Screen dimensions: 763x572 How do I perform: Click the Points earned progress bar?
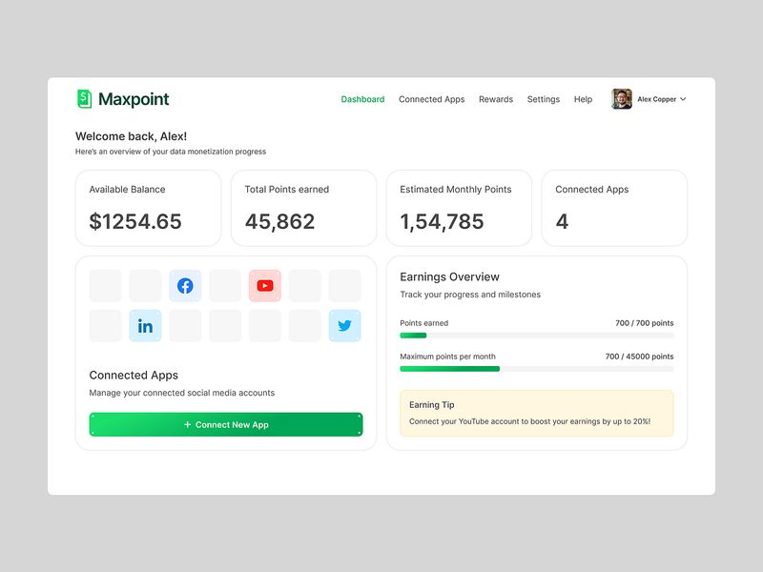tap(537, 336)
